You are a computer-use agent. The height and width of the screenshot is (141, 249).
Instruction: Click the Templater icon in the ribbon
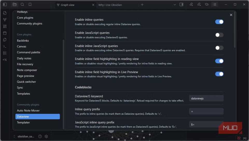(5, 60)
